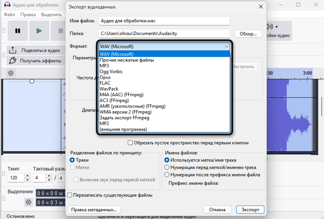The width and height of the screenshot is (324, 219).
Task: Choose WMA version 2 (FFmpeg) format
Action: [x=164, y=112]
